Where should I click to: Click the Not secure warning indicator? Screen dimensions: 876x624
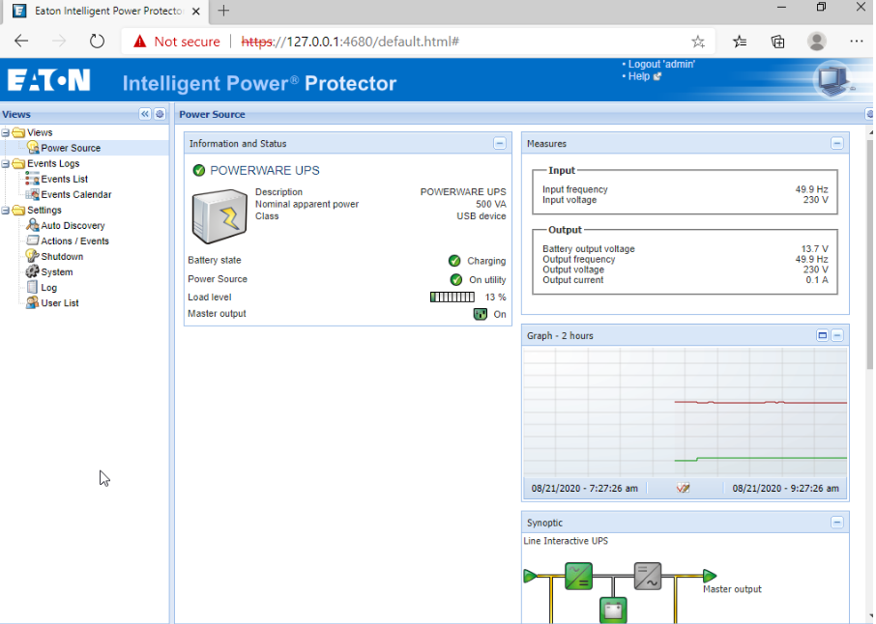point(176,42)
